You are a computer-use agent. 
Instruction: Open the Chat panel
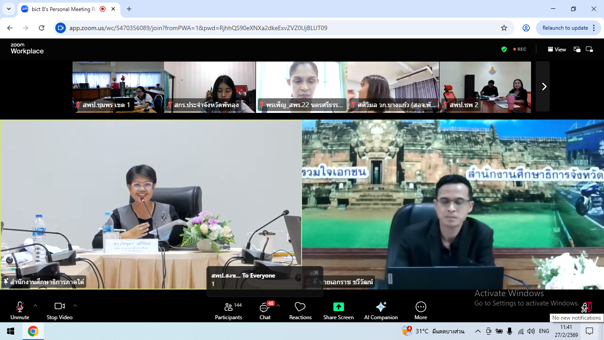click(265, 311)
